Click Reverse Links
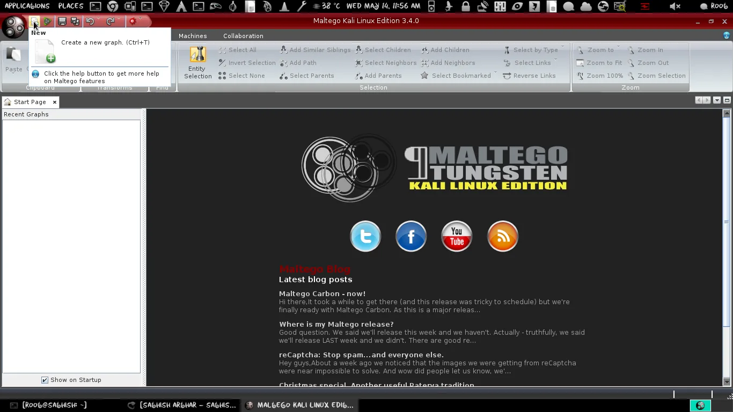 529,76
